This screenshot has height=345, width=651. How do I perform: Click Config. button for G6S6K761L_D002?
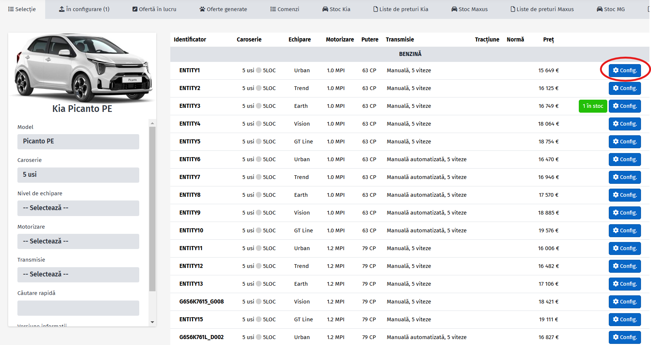[625, 337]
